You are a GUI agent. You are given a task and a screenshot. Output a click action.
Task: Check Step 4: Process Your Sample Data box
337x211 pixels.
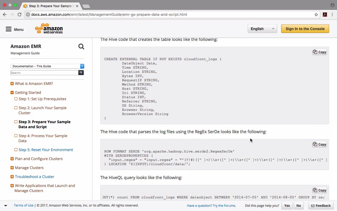point(16,136)
